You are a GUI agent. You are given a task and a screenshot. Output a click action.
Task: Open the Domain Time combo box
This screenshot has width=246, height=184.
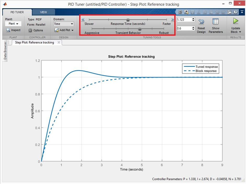[x=63, y=24]
